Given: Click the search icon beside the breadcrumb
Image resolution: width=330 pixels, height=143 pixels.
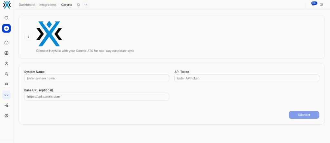Looking at the screenshot, I should [78, 5].
